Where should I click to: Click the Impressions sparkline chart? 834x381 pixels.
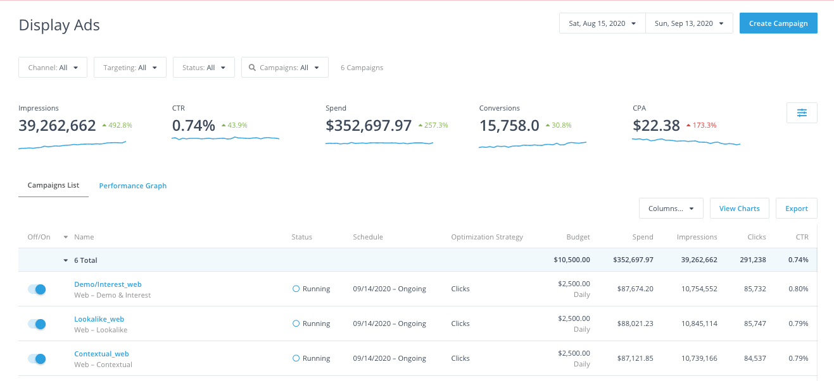point(72,145)
